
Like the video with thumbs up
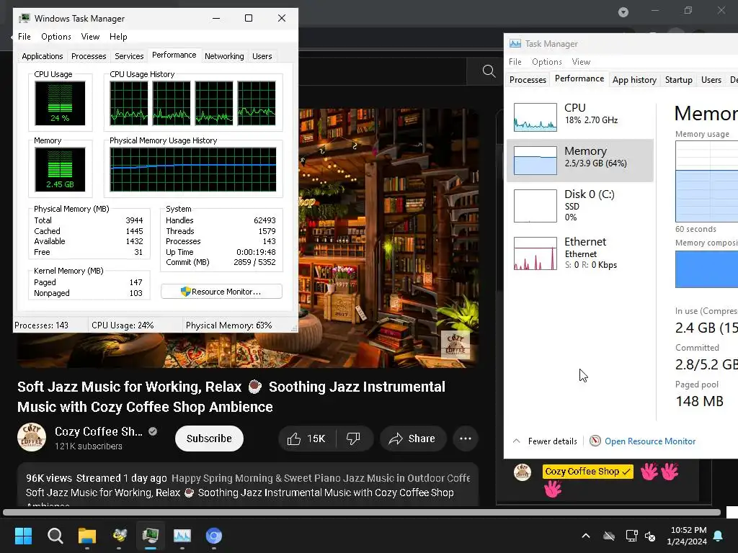coord(307,439)
